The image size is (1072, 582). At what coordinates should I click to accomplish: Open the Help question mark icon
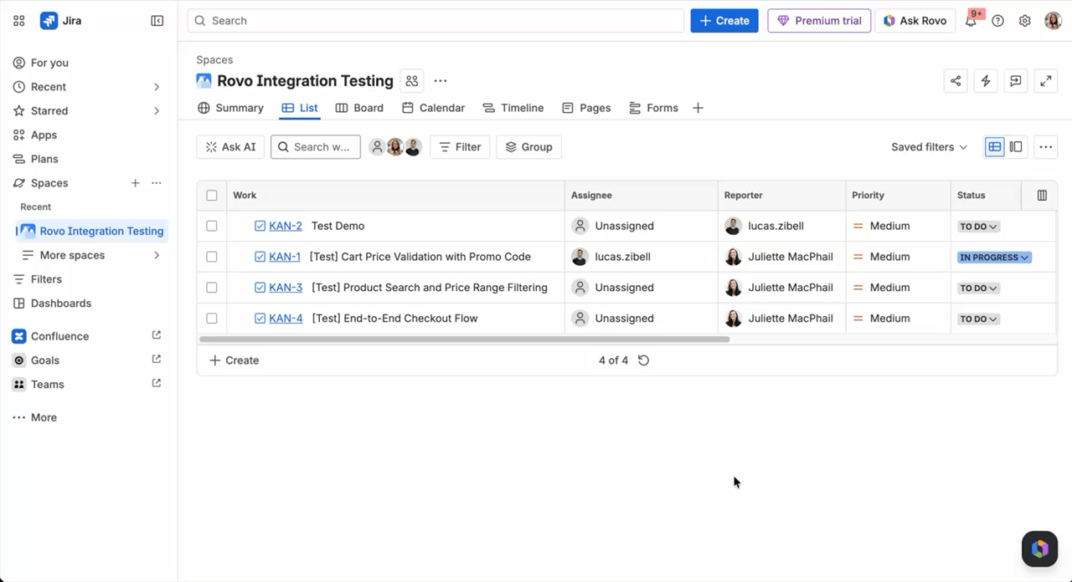997,21
